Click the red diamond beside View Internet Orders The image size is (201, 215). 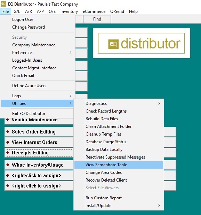(x=8, y=142)
